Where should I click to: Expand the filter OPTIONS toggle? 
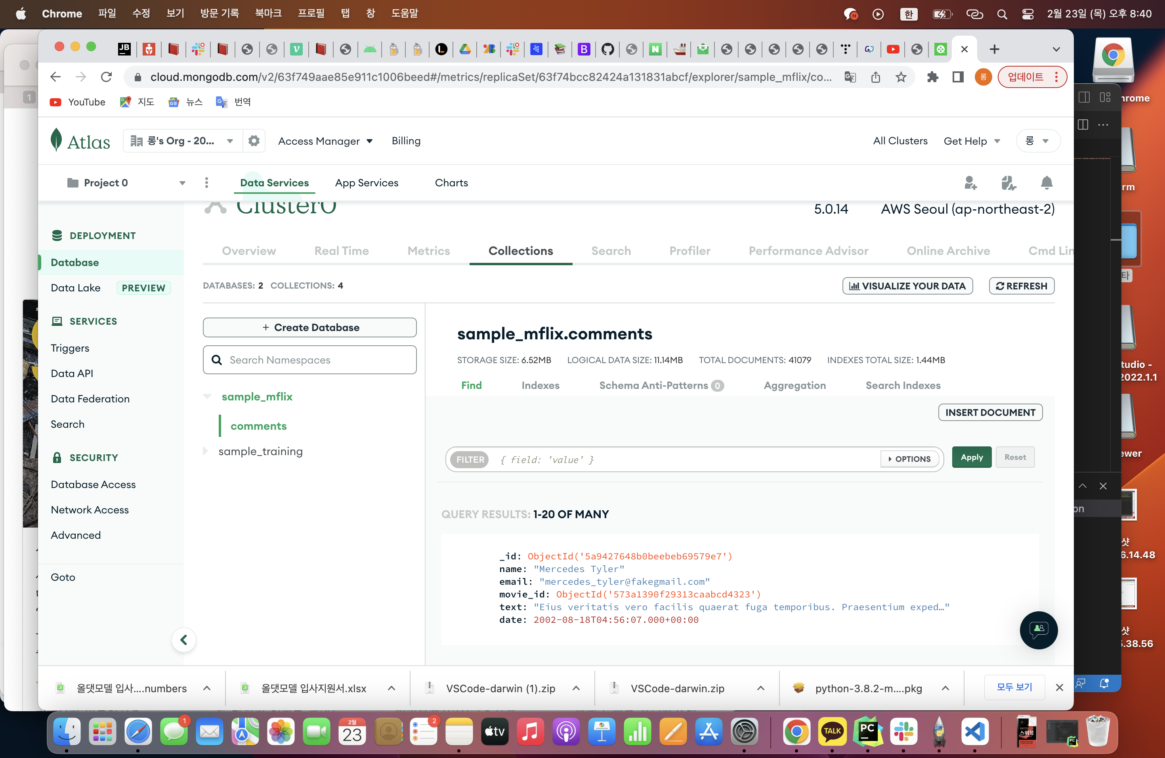[x=909, y=459]
